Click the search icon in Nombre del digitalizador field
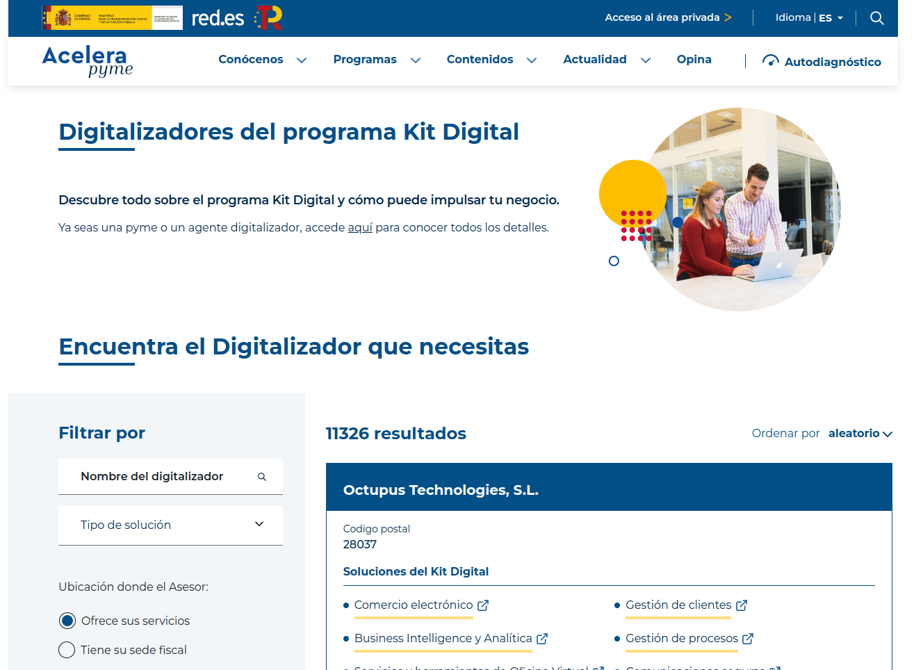The width and height of the screenshot is (923, 670). point(262,477)
